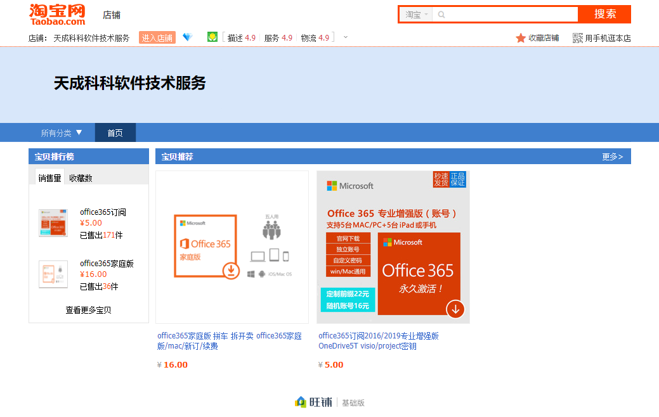Click the 描述 4.9 rating
The image size is (659, 417).
click(242, 38)
